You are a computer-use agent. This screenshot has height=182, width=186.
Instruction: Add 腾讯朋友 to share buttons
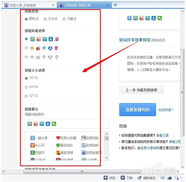coord(64,145)
